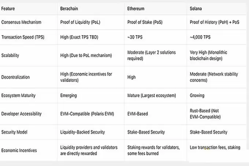Click the Consensus Mechanism row label
The width and height of the screenshot is (249, 166).
click(21, 22)
